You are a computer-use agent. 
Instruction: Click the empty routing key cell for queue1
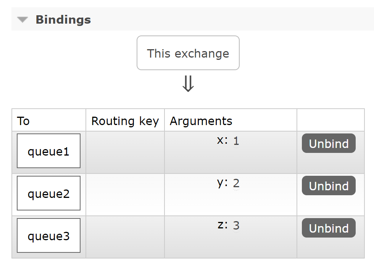click(x=125, y=152)
